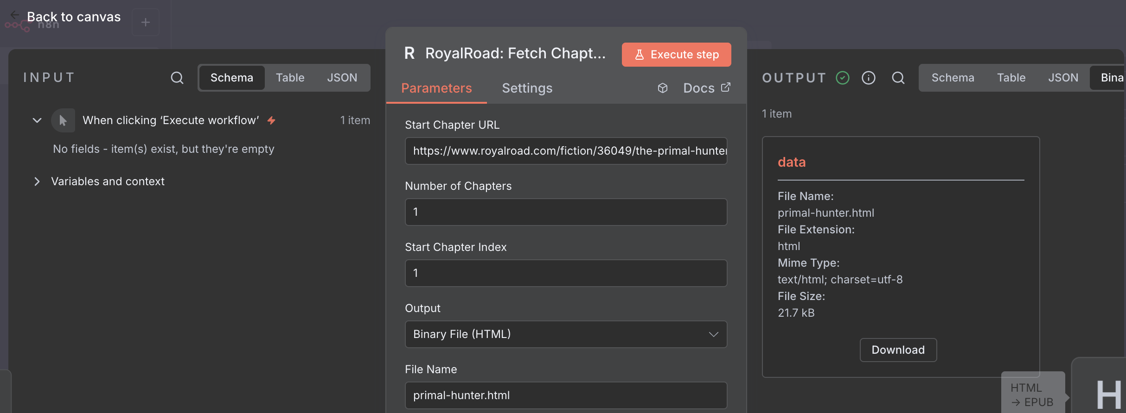Image resolution: width=1126 pixels, height=413 pixels.
Task: Click the green output success checkmark
Action: (842, 78)
